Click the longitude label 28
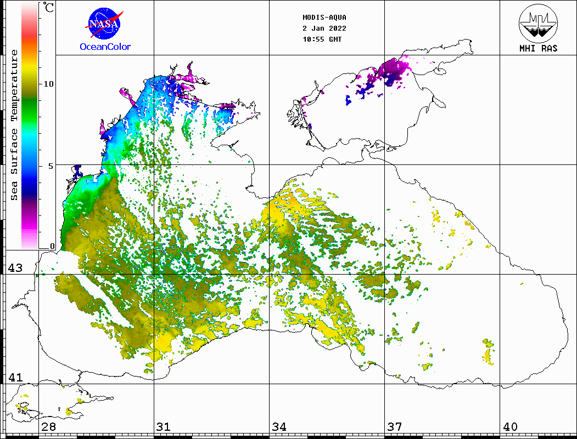Screen dimensions: 577x439 click(48, 426)
